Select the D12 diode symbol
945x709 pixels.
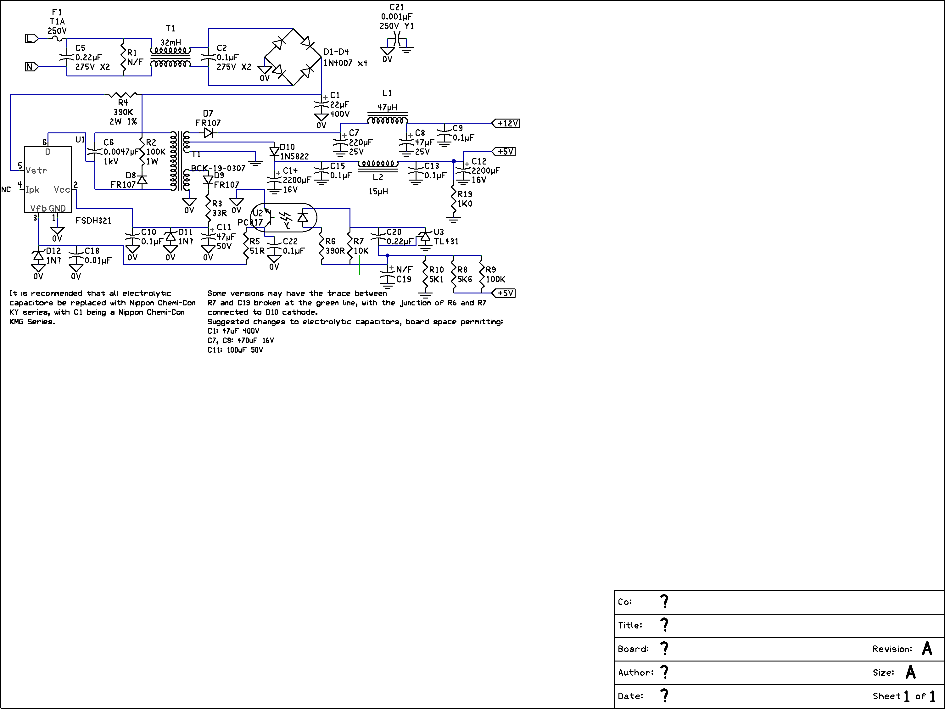(38, 255)
